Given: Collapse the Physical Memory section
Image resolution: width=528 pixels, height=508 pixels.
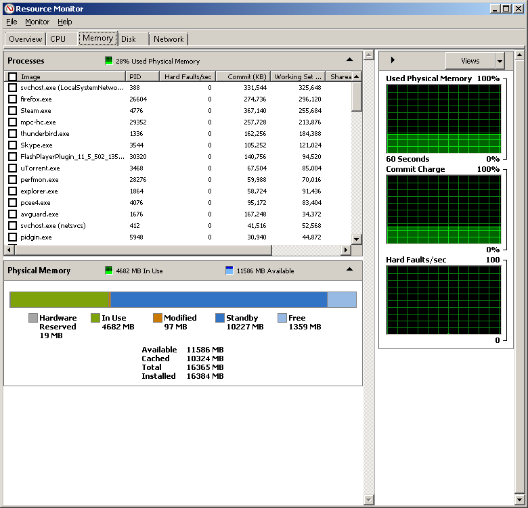Looking at the screenshot, I should coord(349,270).
